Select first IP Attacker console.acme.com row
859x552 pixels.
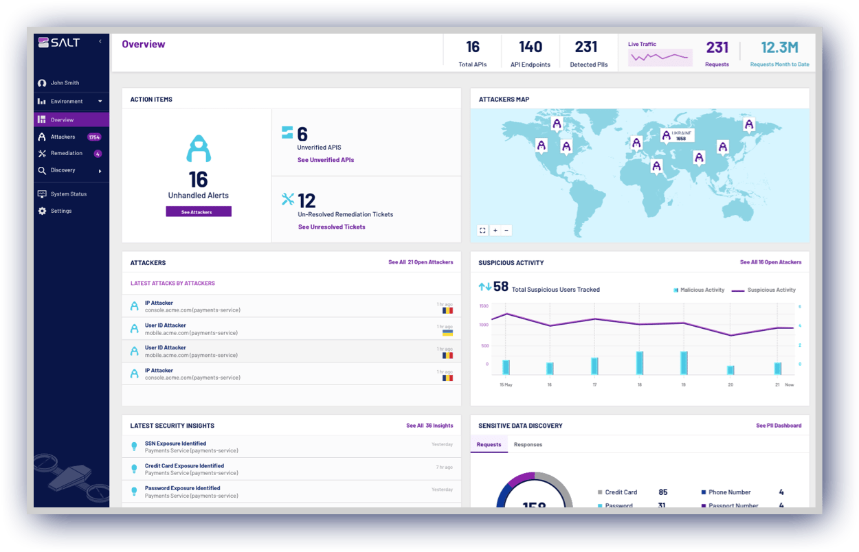[x=291, y=306]
